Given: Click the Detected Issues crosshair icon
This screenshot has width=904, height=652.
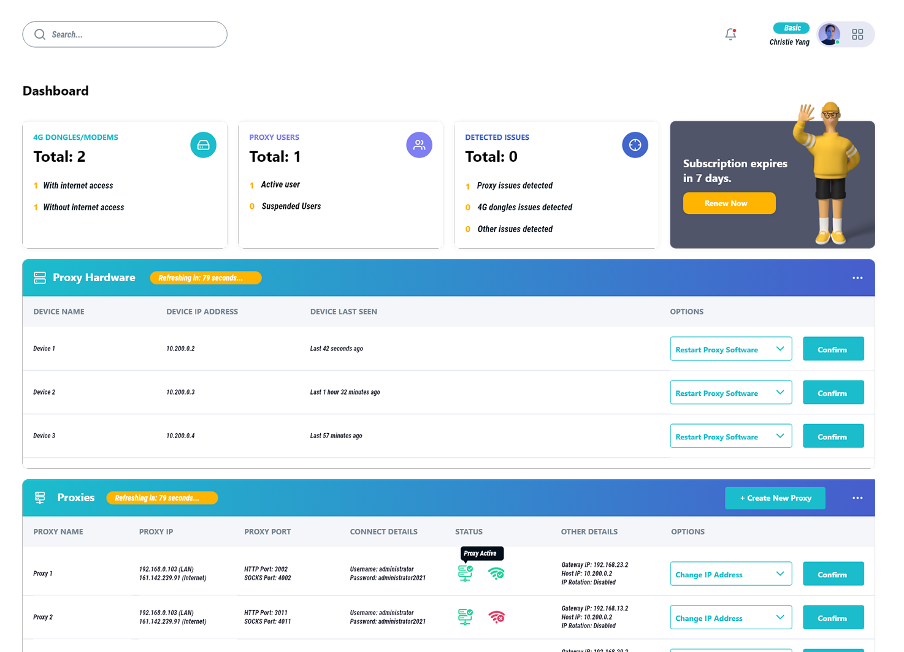Looking at the screenshot, I should (635, 145).
